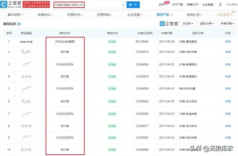The width and height of the screenshot is (238, 156).
Task: Open 详情 for trademark 12369677
Action: coord(228,126)
